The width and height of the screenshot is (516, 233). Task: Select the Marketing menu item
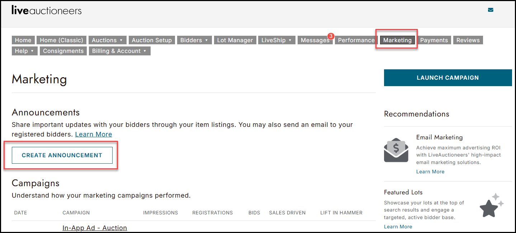coord(397,40)
